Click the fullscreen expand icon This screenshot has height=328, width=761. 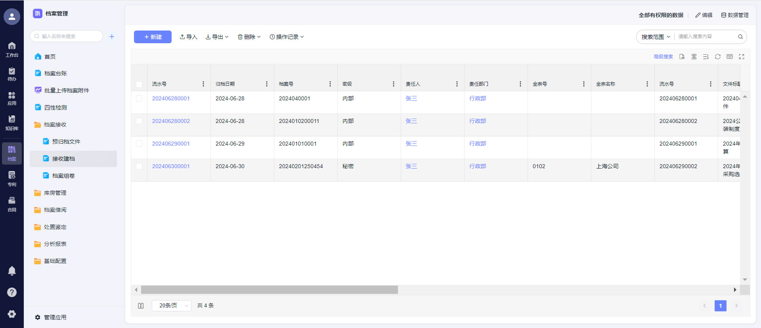pyautogui.click(x=741, y=57)
